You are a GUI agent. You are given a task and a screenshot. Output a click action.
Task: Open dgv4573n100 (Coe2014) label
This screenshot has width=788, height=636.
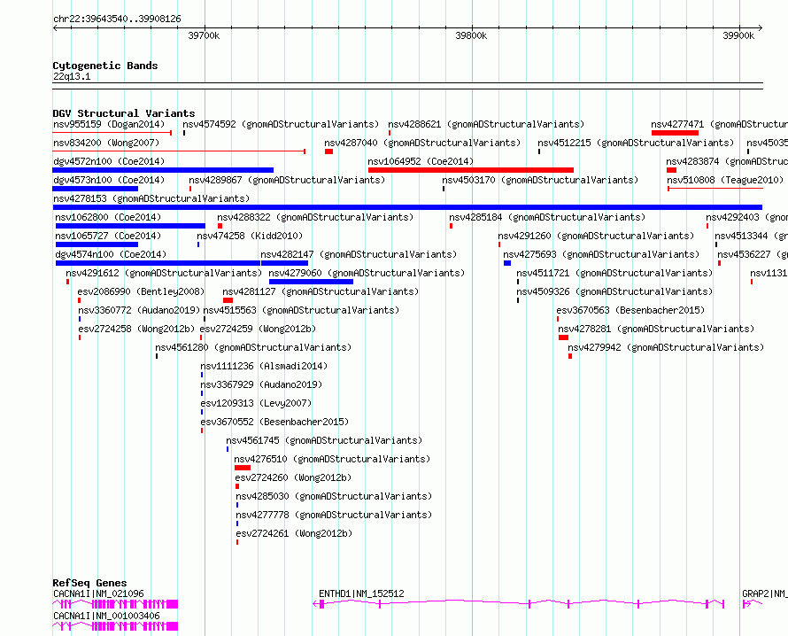109,180
